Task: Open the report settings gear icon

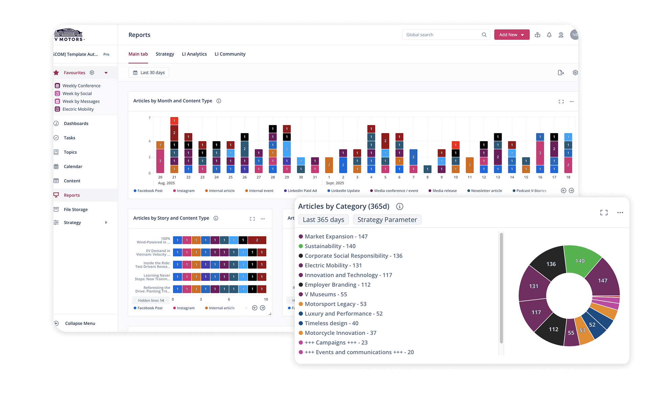Action: pos(575,72)
